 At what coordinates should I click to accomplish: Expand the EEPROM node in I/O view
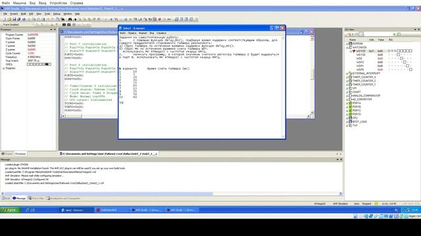[x=347, y=44]
